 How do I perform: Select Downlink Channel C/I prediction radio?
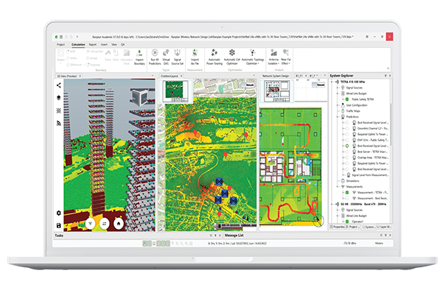click(x=347, y=128)
